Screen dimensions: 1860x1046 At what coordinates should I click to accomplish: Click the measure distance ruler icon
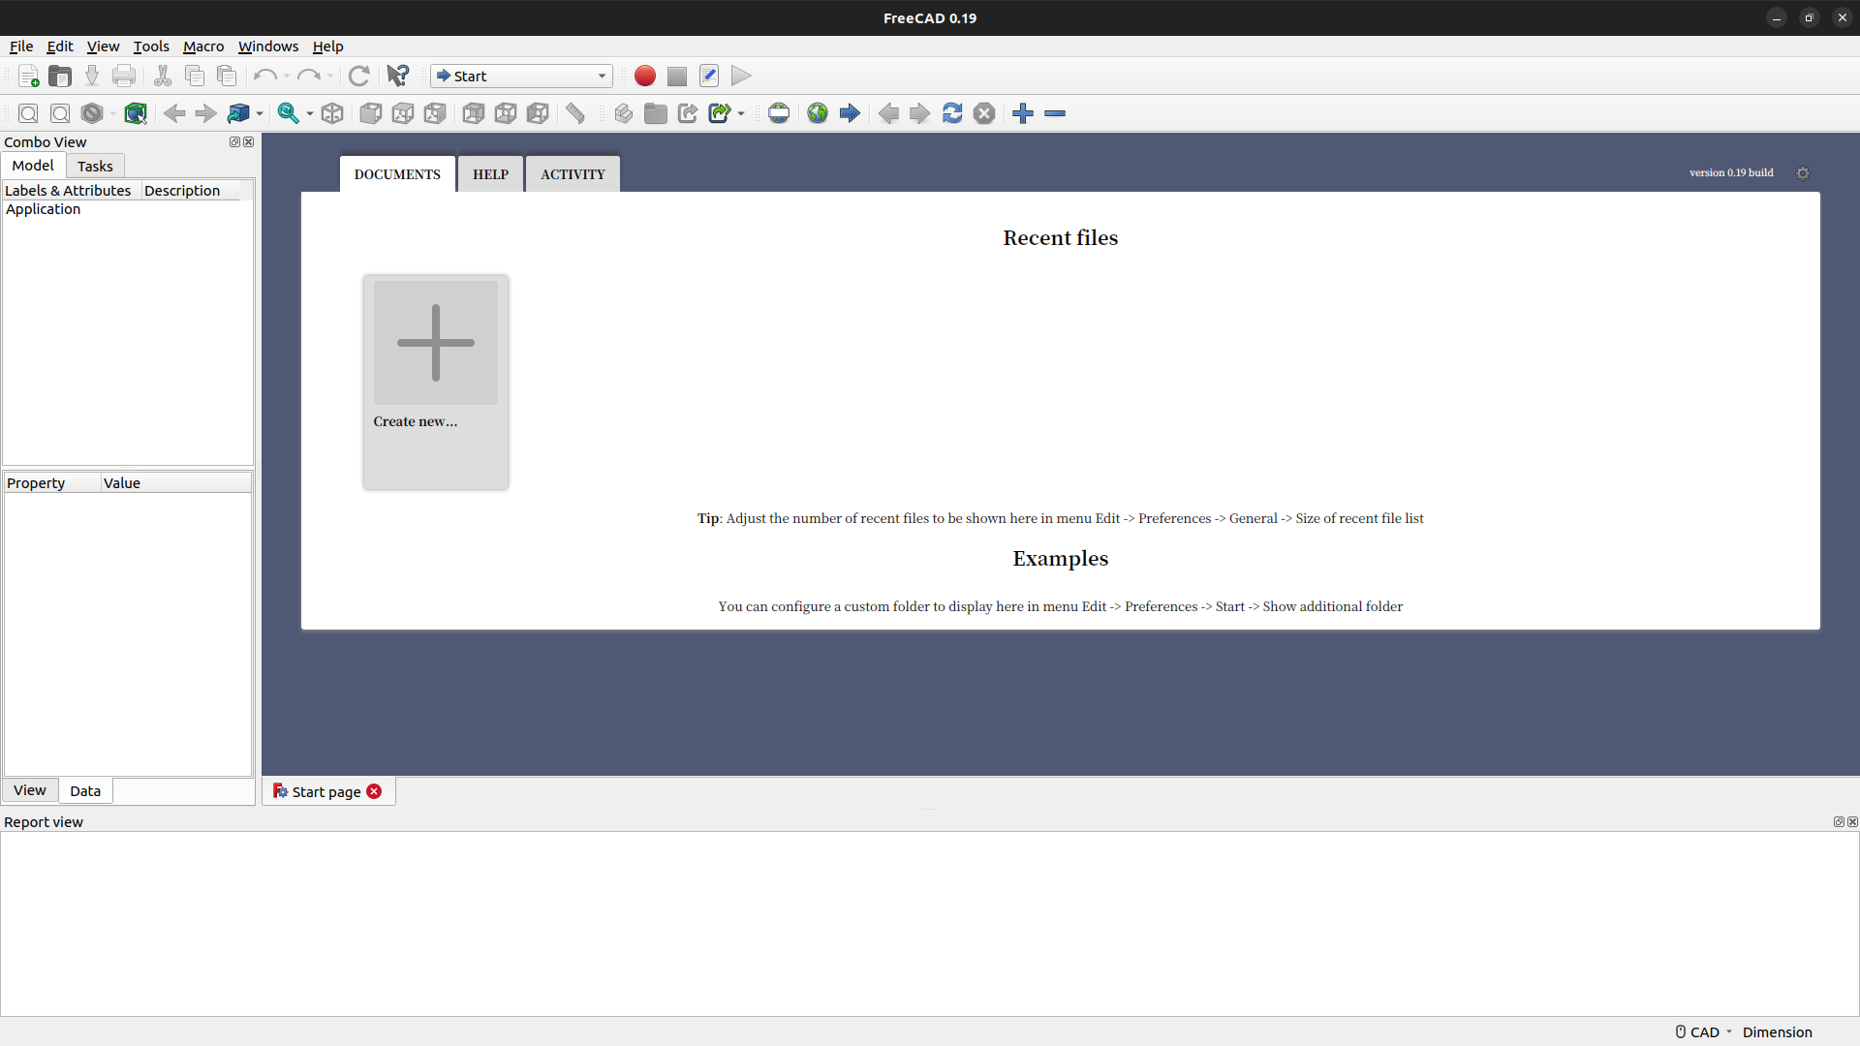point(575,113)
